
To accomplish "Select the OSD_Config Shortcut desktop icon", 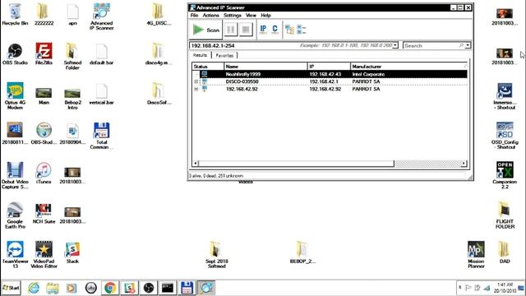I will coord(505,136).
